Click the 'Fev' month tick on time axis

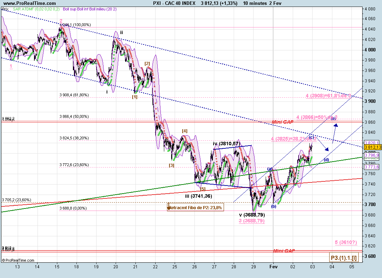273,267
